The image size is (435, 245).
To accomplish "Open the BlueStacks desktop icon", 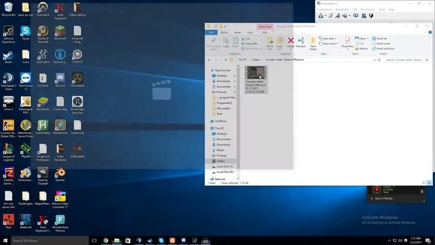I will click(x=43, y=103).
